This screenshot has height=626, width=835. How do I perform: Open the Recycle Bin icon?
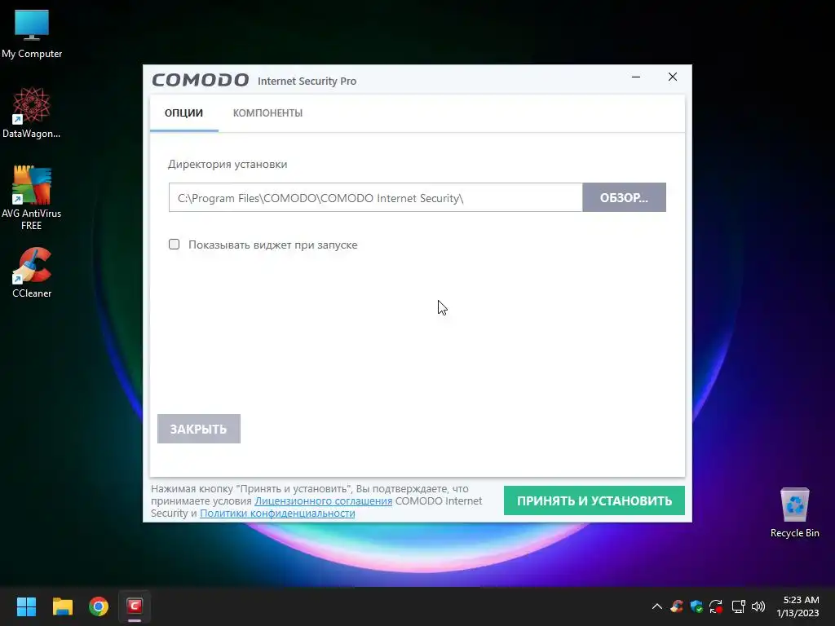794,513
